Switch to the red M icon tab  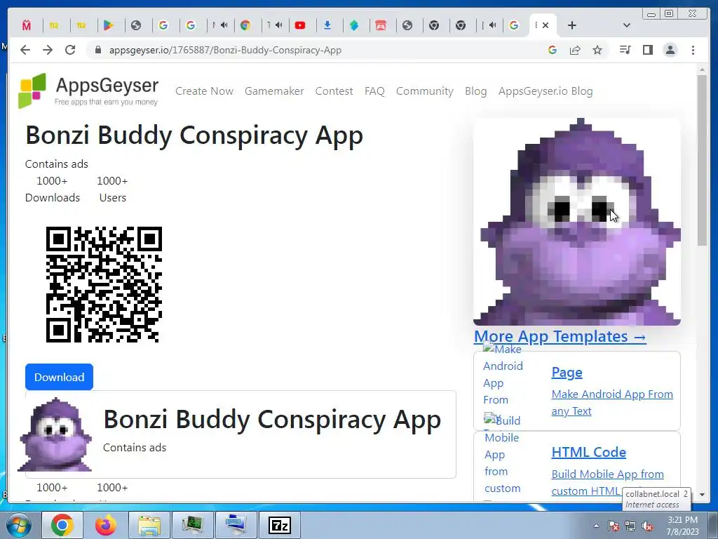pyautogui.click(x=27, y=25)
